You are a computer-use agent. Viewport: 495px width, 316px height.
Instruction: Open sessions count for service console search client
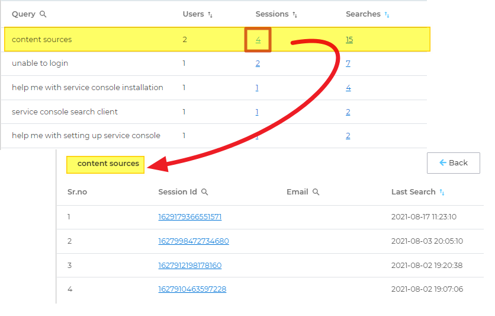pyautogui.click(x=257, y=112)
